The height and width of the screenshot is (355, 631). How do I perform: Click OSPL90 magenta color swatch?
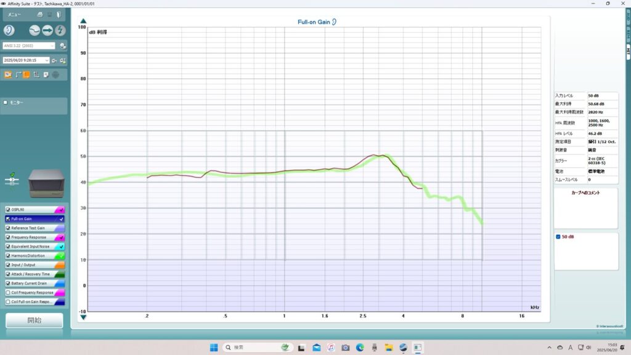(x=60, y=210)
